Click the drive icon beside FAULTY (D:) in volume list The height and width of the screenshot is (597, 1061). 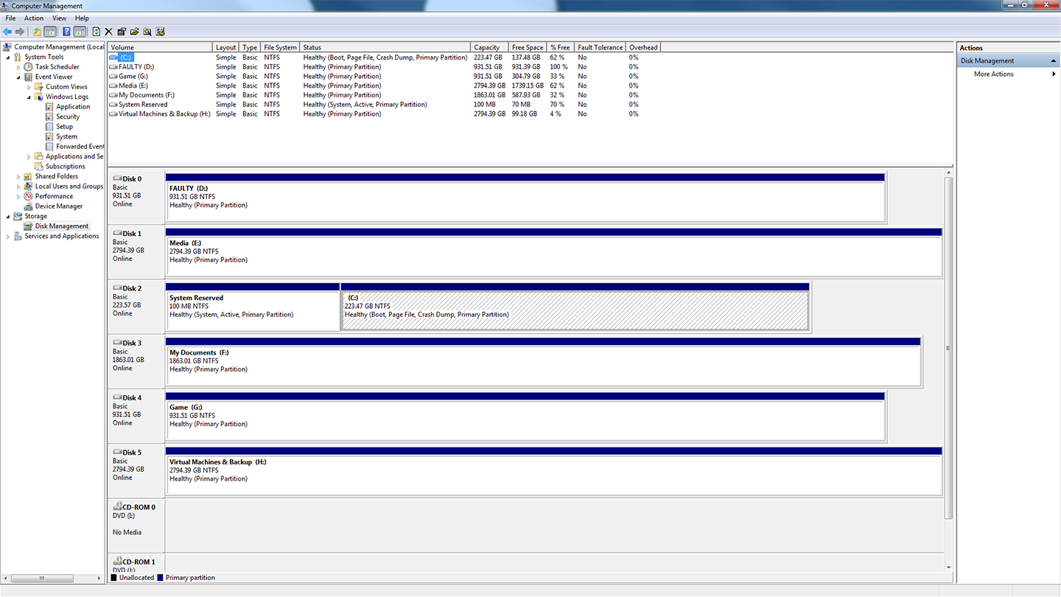click(x=113, y=67)
